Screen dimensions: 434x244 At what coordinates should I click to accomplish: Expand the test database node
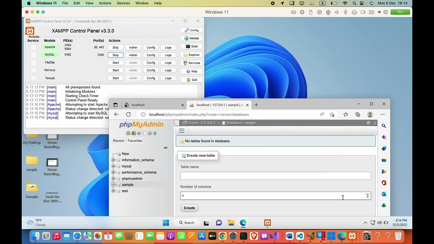tap(113, 191)
